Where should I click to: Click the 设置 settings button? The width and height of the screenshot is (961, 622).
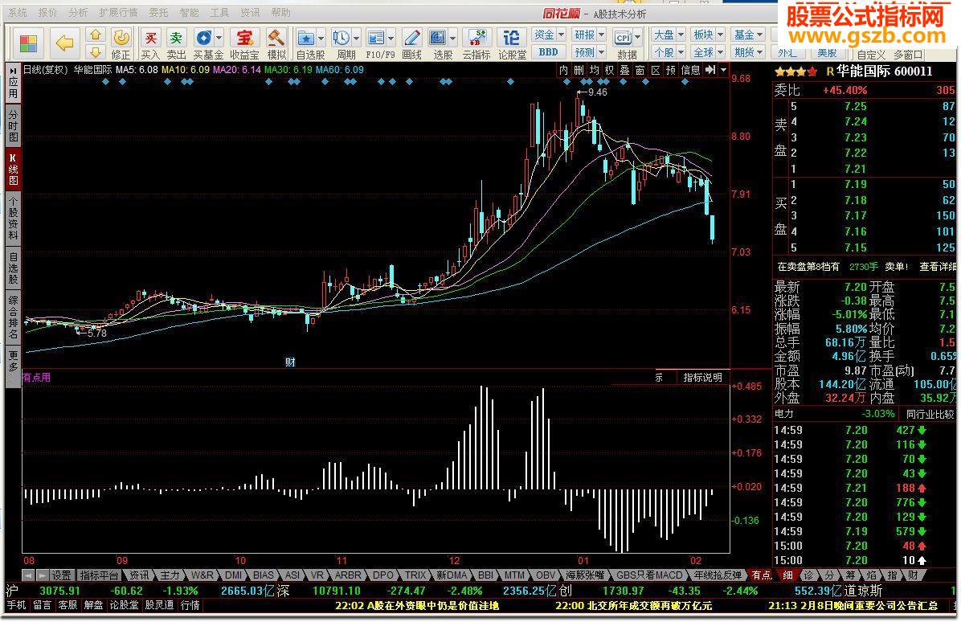point(61,575)
